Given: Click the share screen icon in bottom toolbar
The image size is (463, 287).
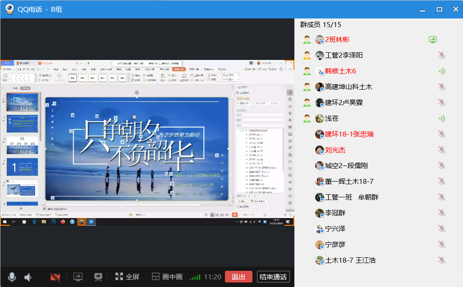Looking at the screenshot, I should point(78,277).
